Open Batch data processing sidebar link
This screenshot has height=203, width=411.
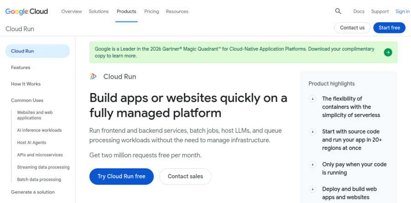(x=39, y=179)
